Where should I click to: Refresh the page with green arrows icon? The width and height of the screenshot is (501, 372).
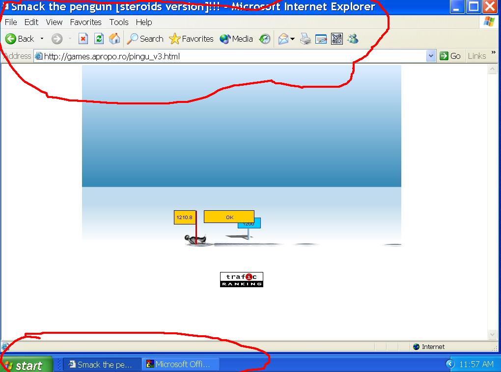[99, 39]
